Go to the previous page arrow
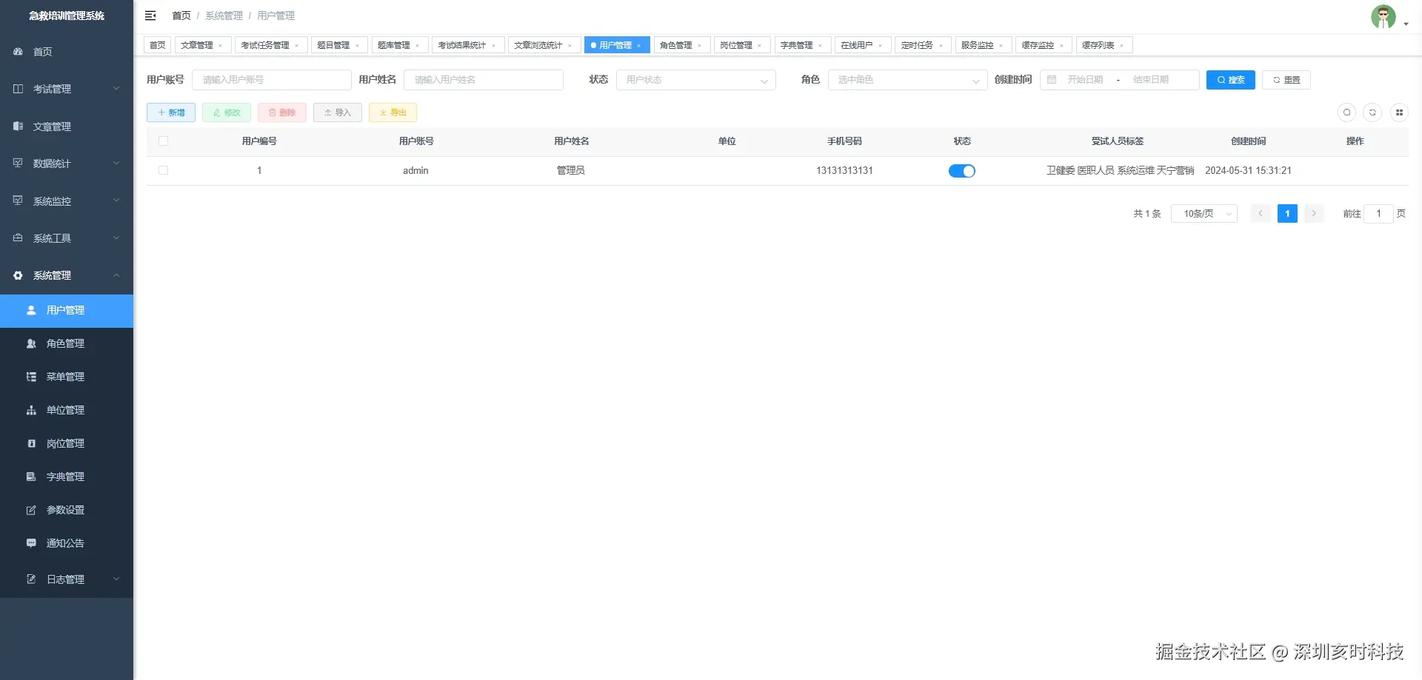 tap(1261, 214)
